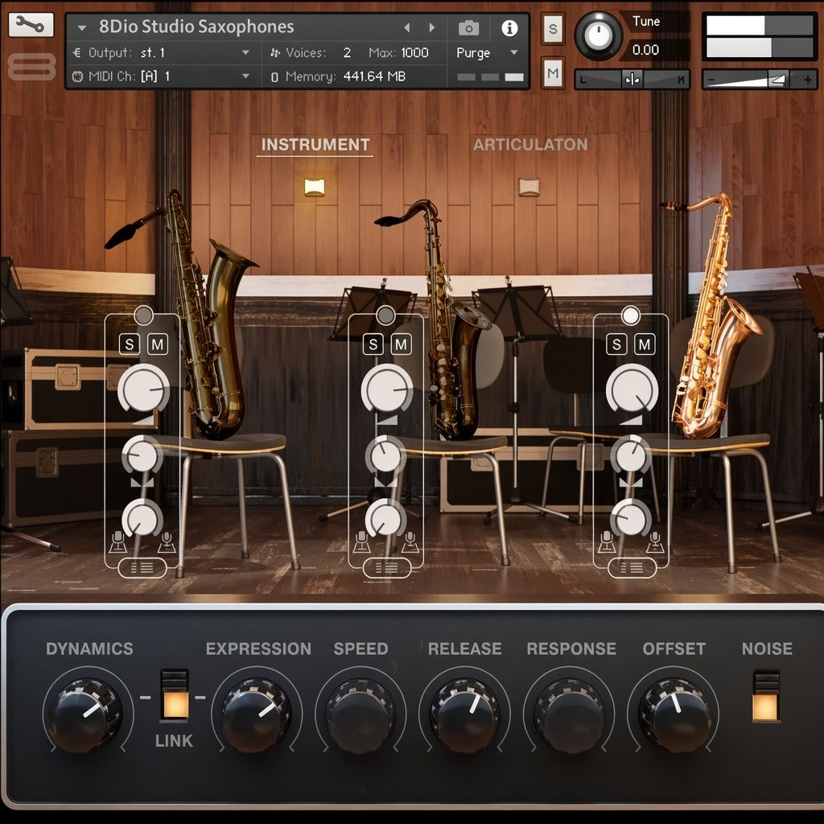Open the middle saxophone list menu icon

tap(386, 567)
